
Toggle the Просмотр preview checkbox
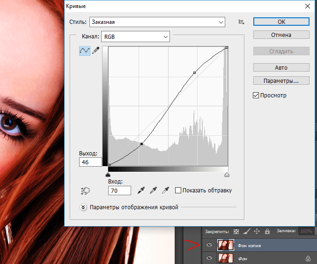tap(256, 95)
